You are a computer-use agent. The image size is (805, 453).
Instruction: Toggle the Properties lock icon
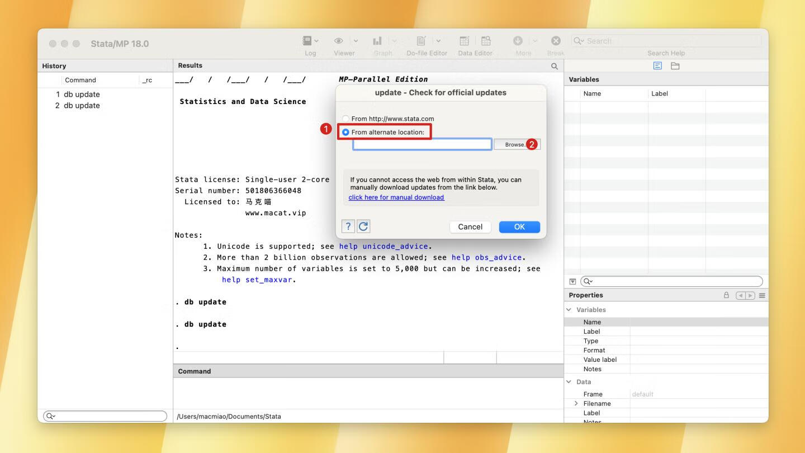click(x=726, y=295)
